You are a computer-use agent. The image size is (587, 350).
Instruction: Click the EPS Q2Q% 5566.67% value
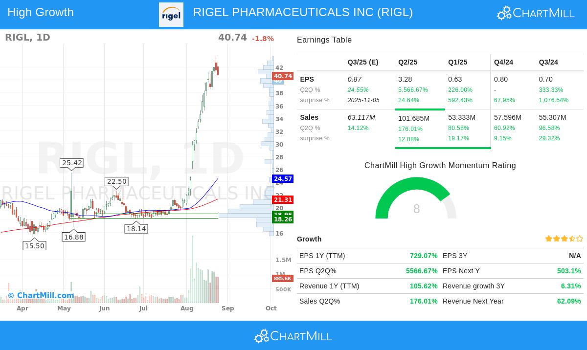click(422, 271)
